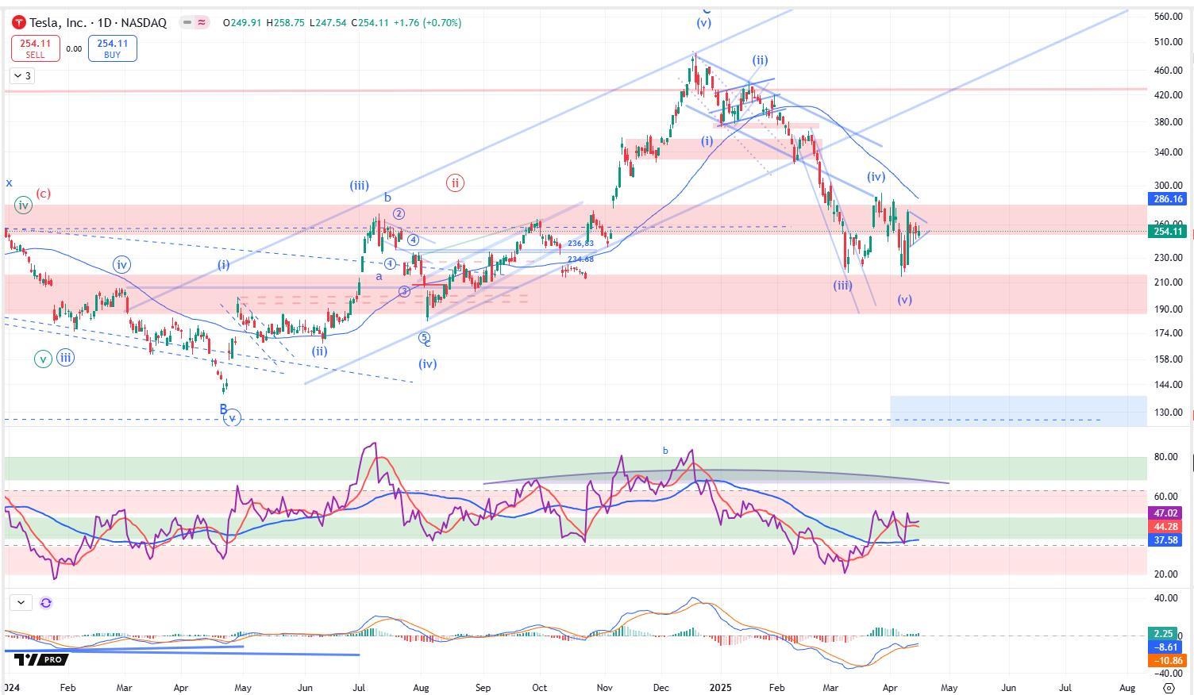The height and width of the screenshot is (695, 1194).
Task: Select the circled 2 wave label
Action: [x=399, y=214]
